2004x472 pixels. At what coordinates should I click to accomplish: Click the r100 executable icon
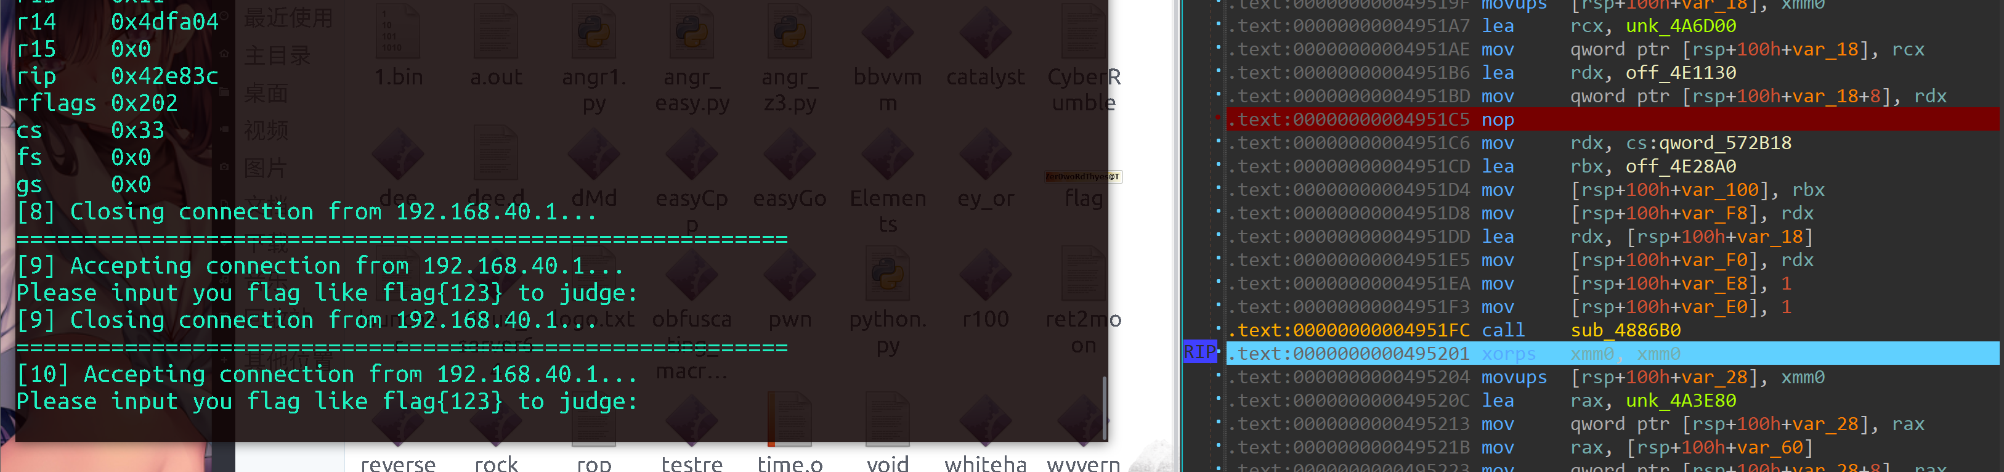coord(986,275)
